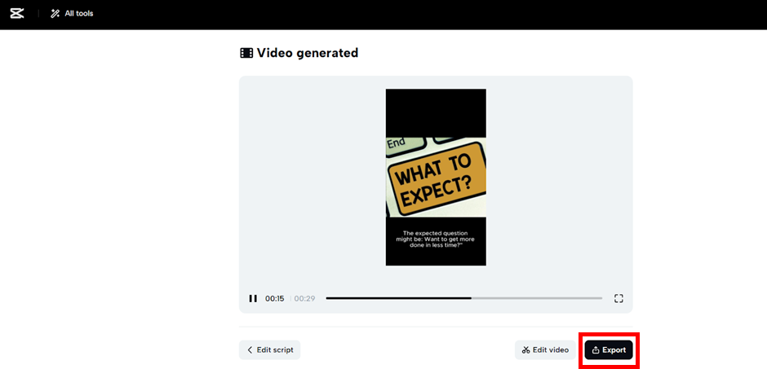This screenshot has height=369, width=767.
Task: Enter fullscreen video preview mode
Action: [x=618, y=299]
